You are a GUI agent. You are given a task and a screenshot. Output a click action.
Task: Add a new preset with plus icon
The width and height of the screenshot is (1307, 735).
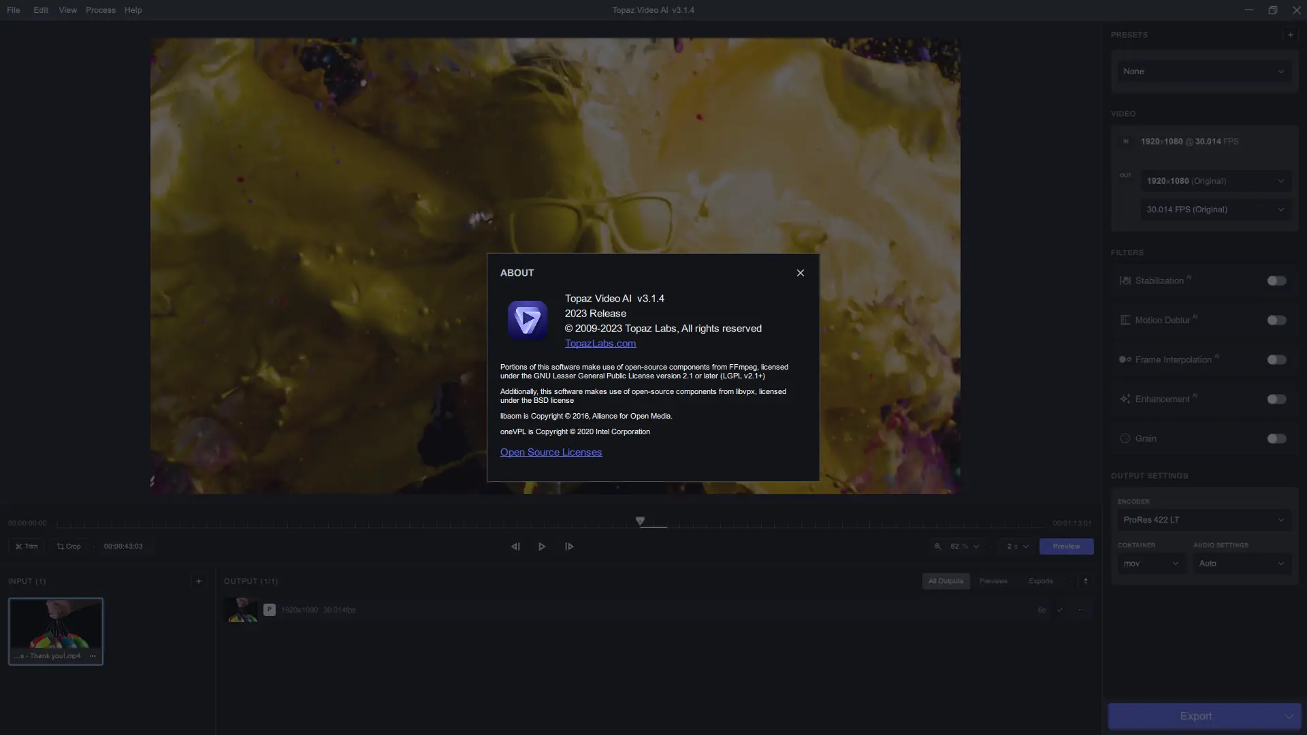[x=1290, y=35]
